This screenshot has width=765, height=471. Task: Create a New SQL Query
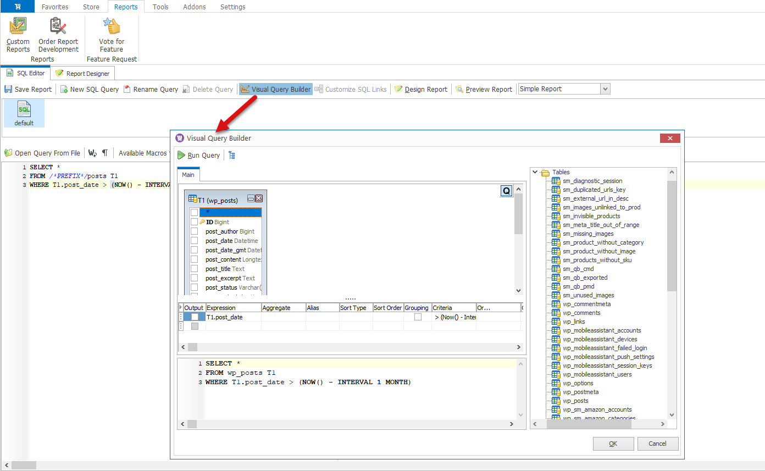point(90,89)
